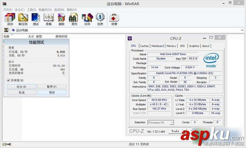Screen dimensions: 246x148
Task: Click the up-one-level folder icon
Action: point(6,30)
